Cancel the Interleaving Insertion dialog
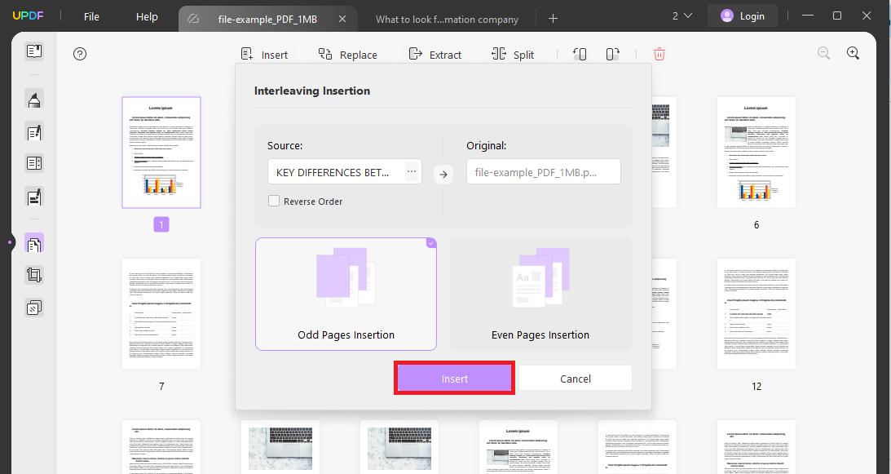891x474 pixels. (575, 378)
